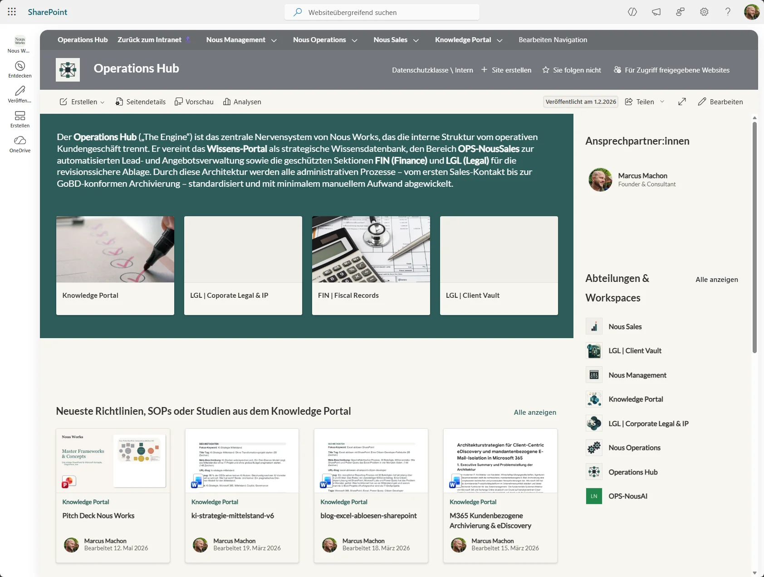Open Für Zugriff freigegebene Websites
Image resolution: width=764 pixels, height=577 pixels.
(671, 70)
